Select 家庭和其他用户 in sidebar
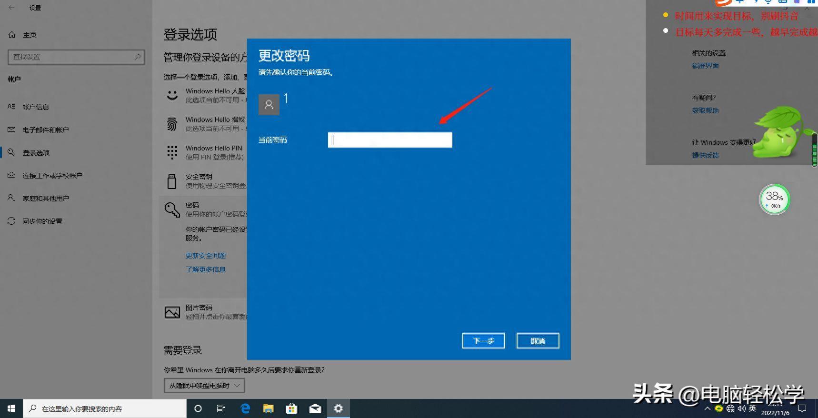Viewport: 818px width, 418px height. tap(46, 199)
